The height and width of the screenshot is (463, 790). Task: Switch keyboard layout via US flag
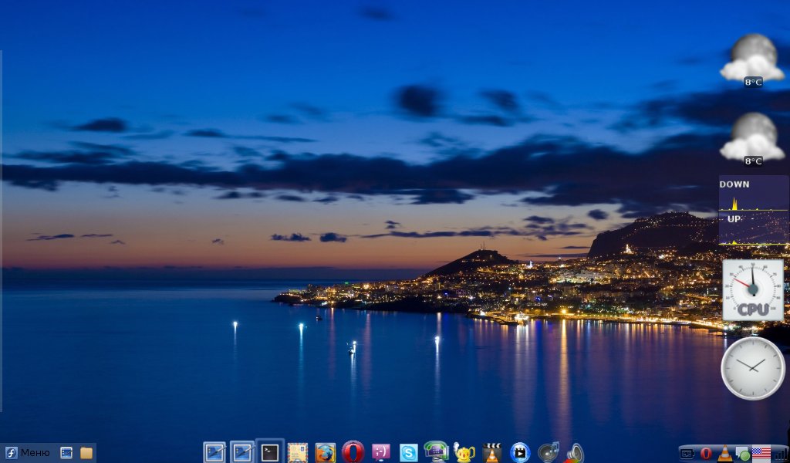[x=761, y=454]
